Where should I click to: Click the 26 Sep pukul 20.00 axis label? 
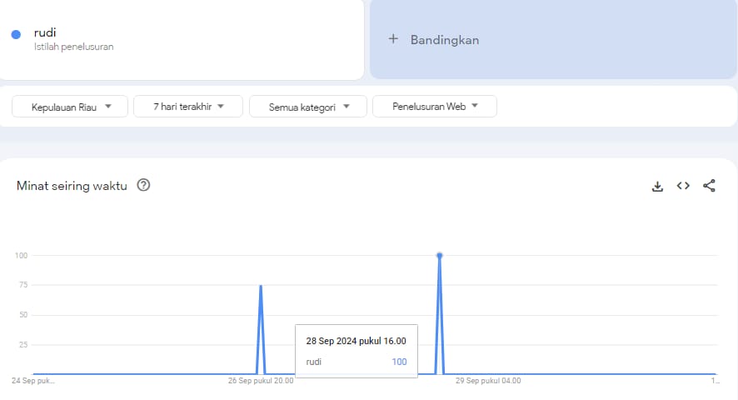click(x=261, y=381)
